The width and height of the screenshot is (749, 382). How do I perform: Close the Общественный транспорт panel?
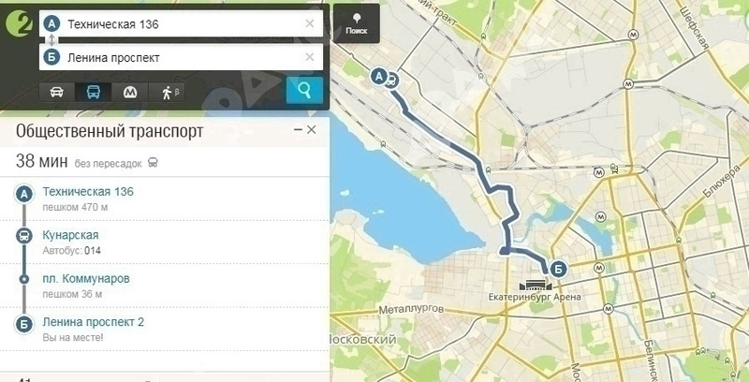(312, 129)
